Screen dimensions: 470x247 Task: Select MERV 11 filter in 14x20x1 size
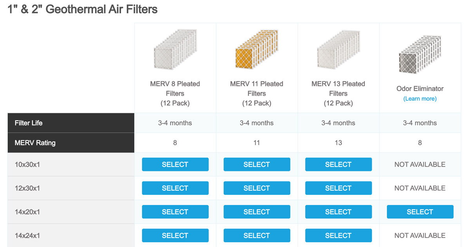pos(257,212)
